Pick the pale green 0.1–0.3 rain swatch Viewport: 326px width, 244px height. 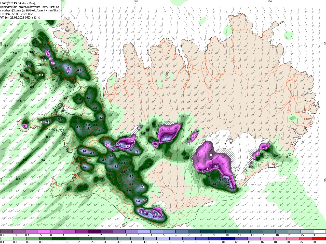7,238
